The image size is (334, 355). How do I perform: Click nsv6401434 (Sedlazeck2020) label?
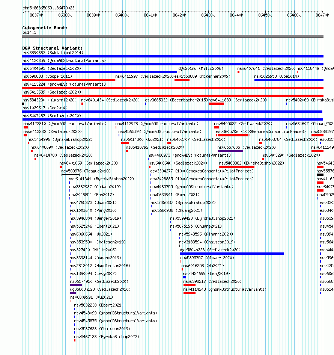tap(110, 100)
